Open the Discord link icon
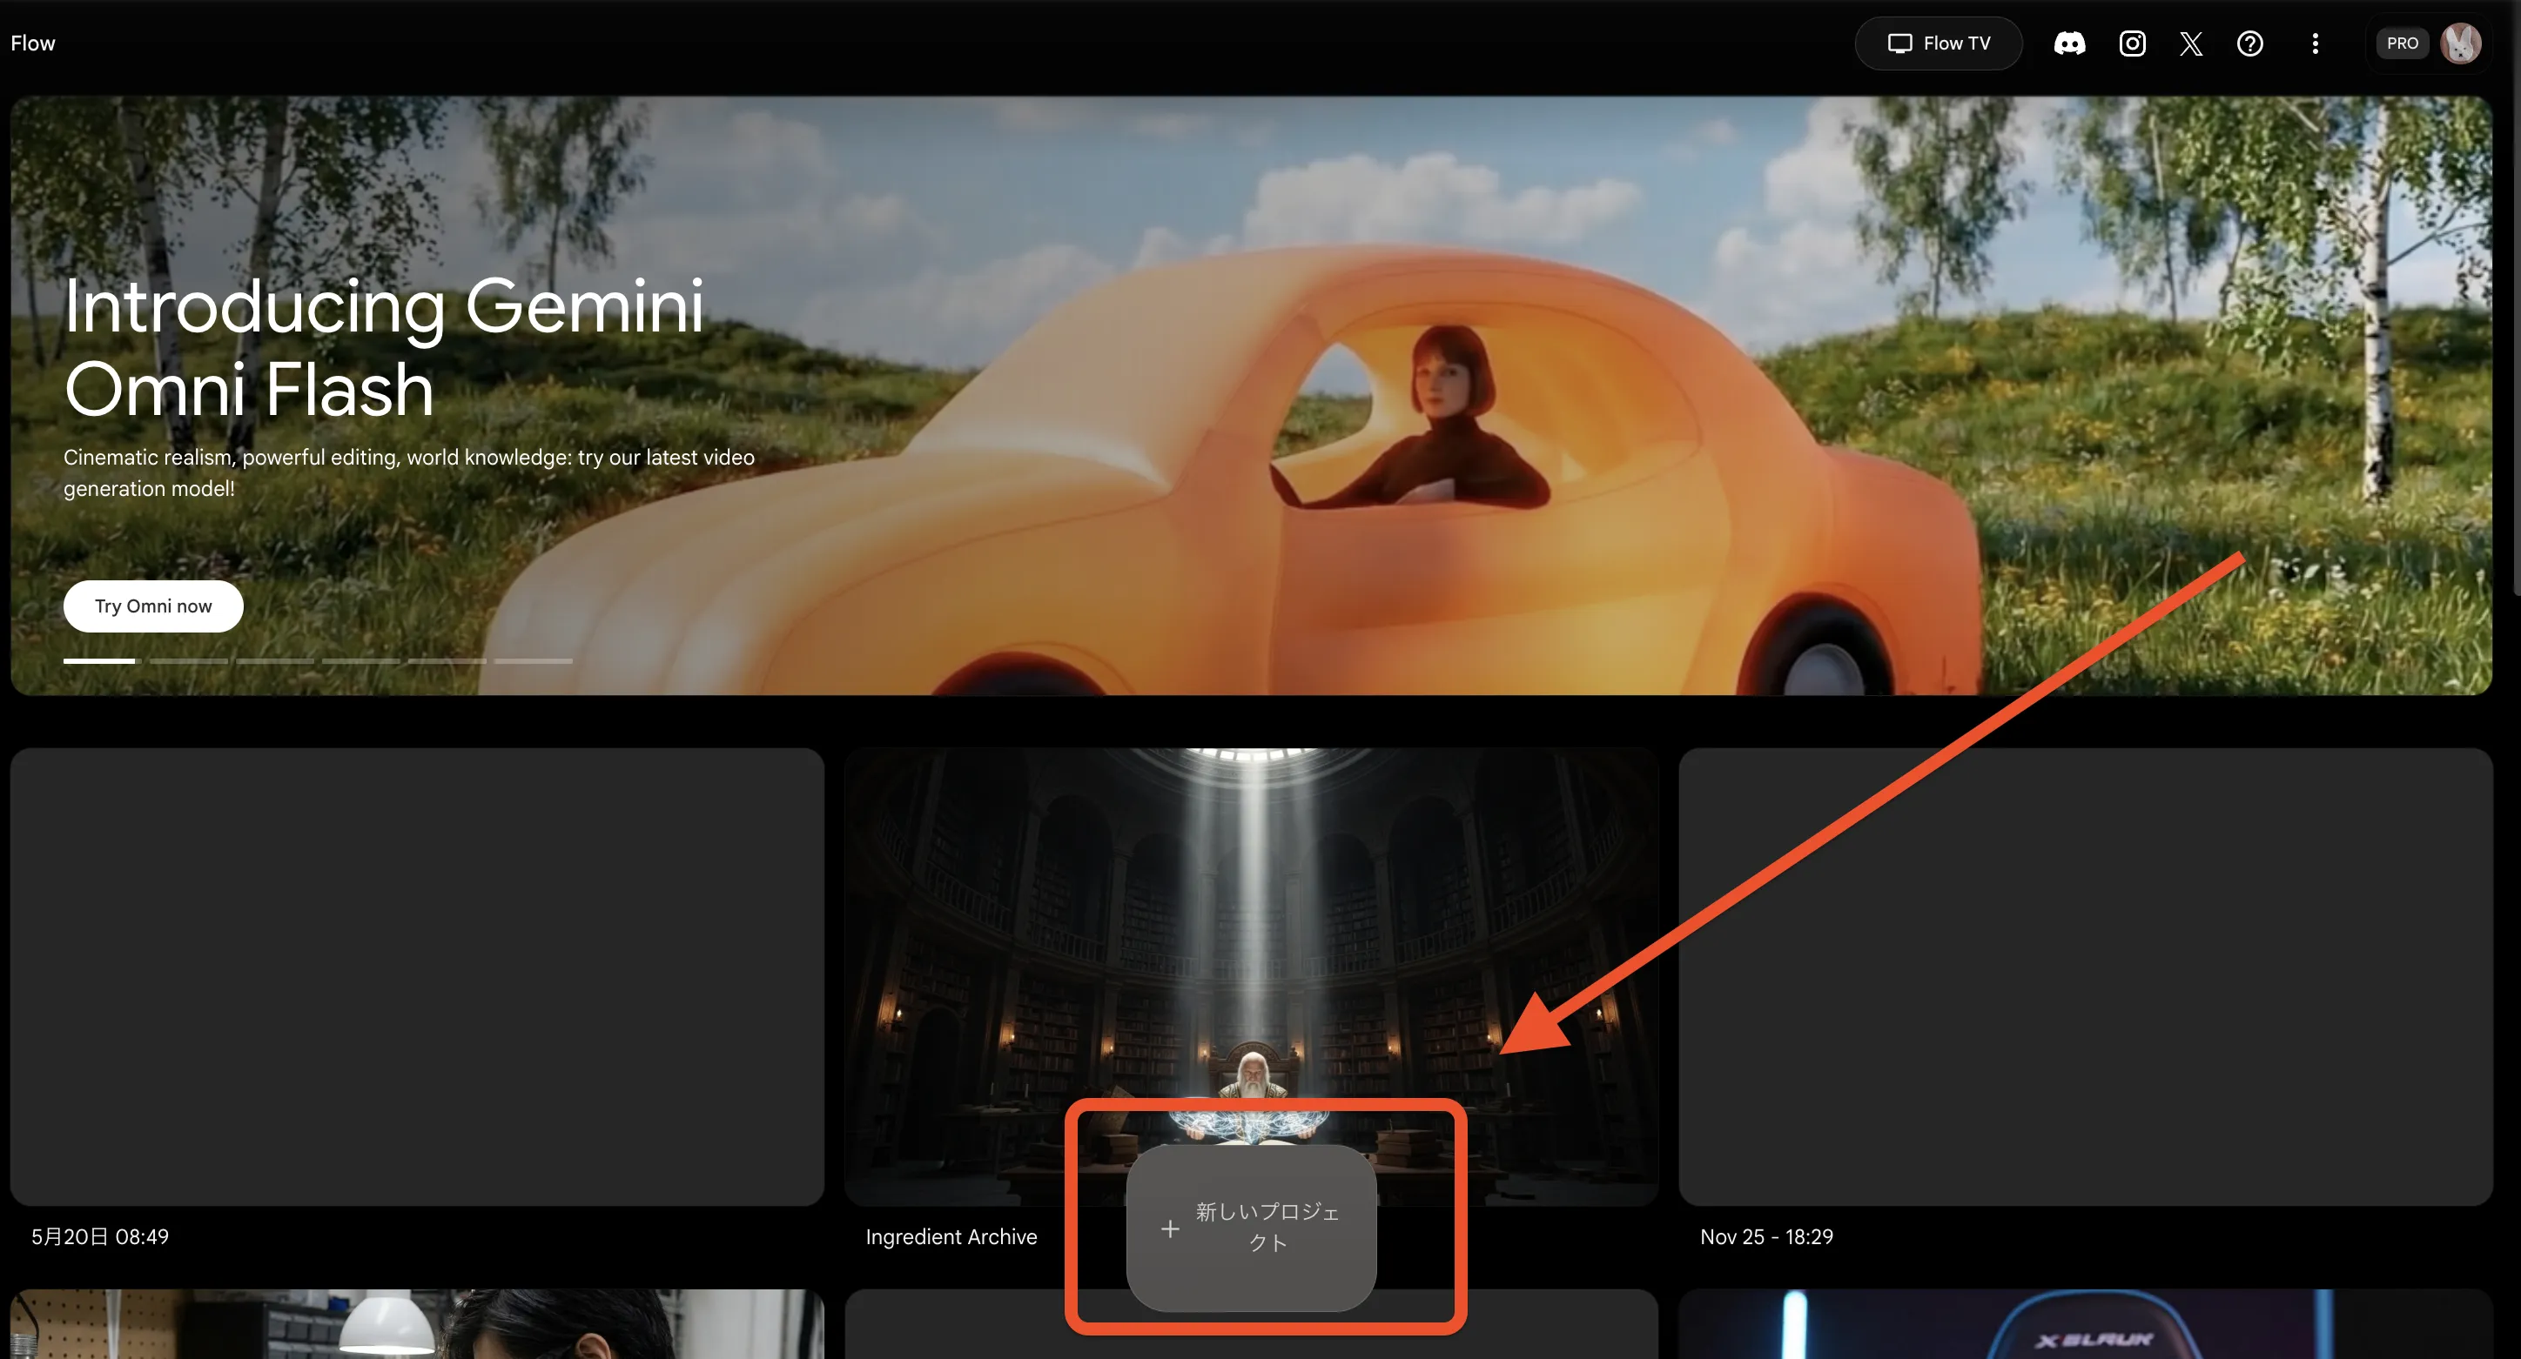The image size is (2521, 1359). pos(2069,43)
